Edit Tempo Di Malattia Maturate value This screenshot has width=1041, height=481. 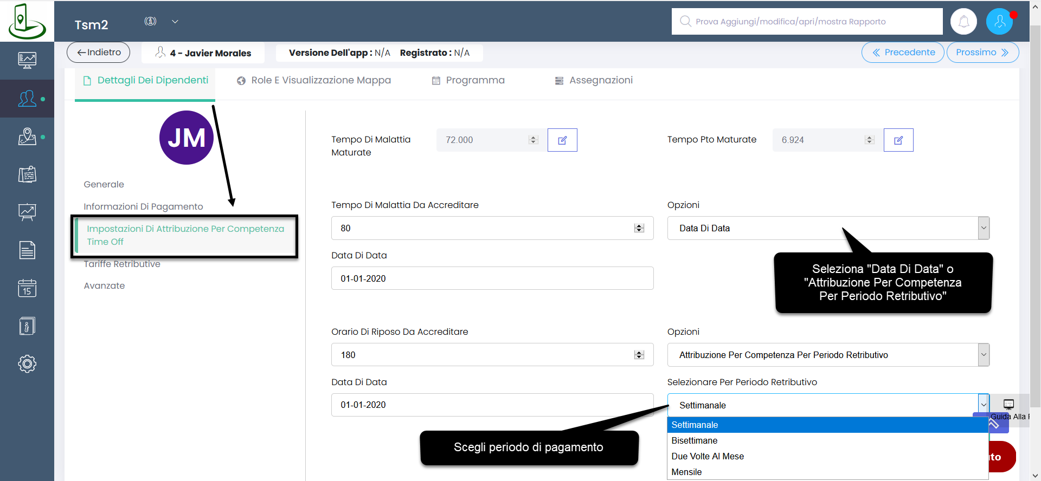click(x=562, y=140)
